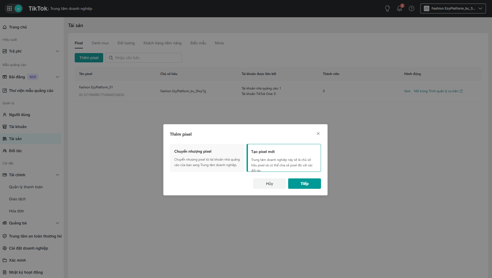
Task: Click Tài khoản nhà quảng cáo: 1
Action: (261, 88)
